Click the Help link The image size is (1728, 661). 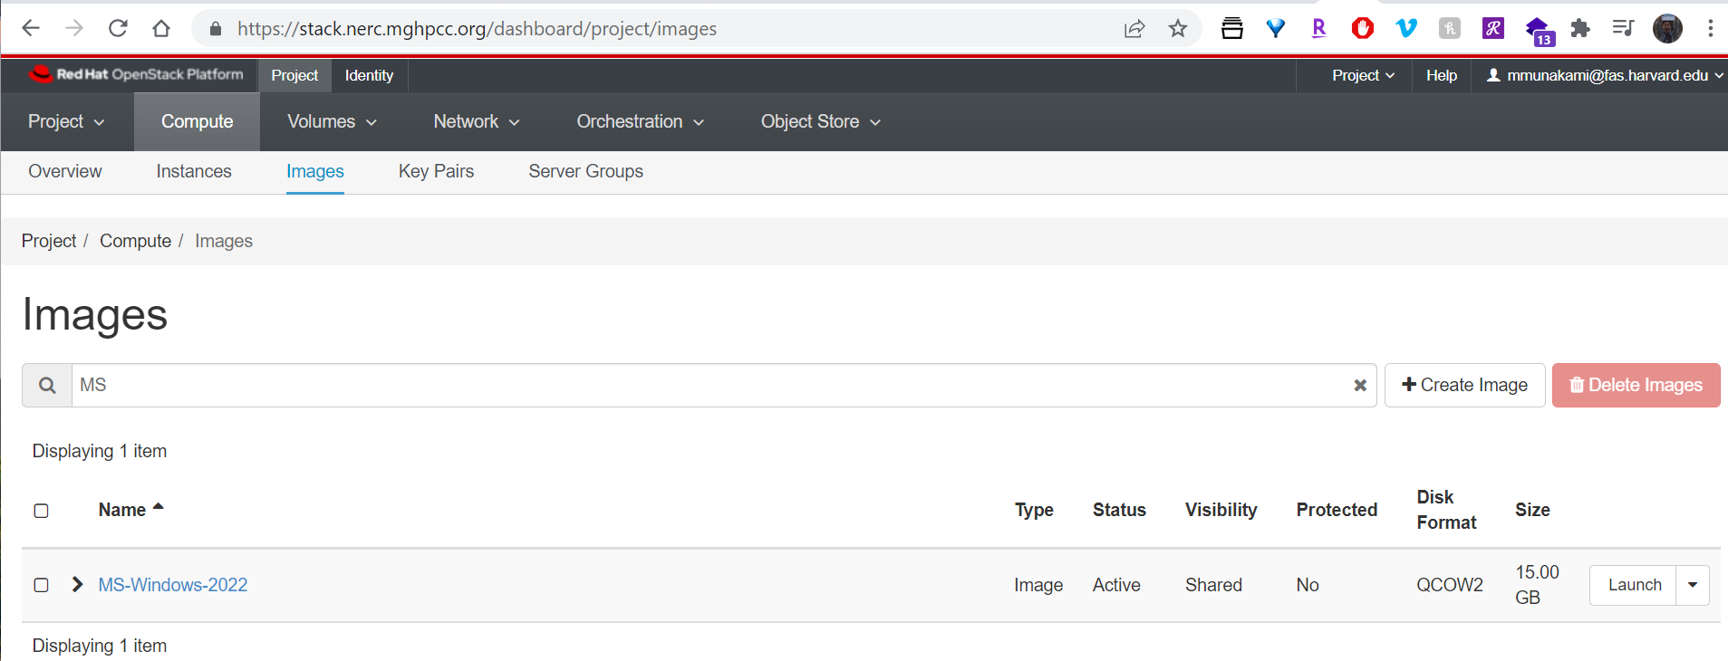coord(1442,76)
